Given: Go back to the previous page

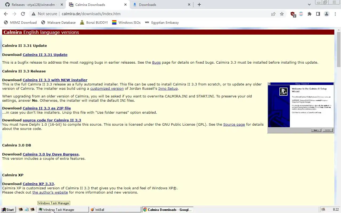Looking at the screenshot, I should 6,14.
